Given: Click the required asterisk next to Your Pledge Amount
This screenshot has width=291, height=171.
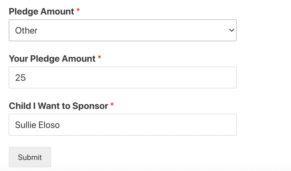Looking at the screenshot, I should [x=99, y=58].
